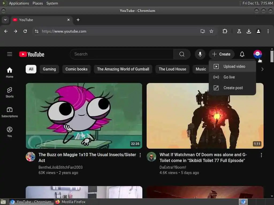Select the Music filter chip
The width and height of the screenshot is (274, 205).
tap(201, 69)
